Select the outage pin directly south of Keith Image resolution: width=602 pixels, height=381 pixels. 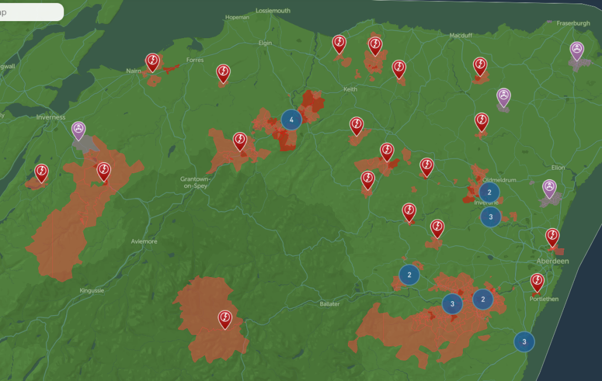(x=356, y=125)
